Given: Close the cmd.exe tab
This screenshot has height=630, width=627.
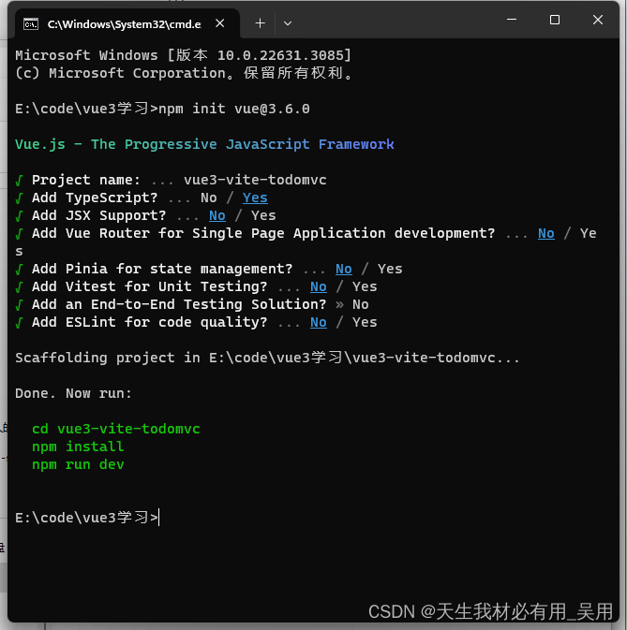Looking at the screenshot, I should point(219,23).
